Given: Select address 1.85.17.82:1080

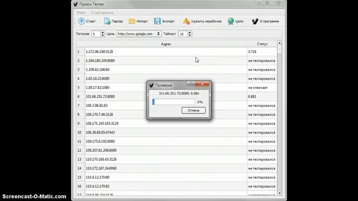Looking at the screenshot, I should coord(97,88).
